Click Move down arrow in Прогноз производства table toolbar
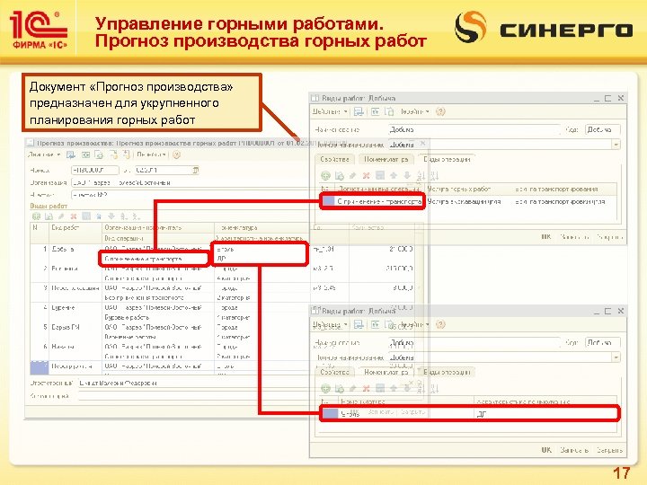This screenshot has width=647, height=485. coord(111,216)
